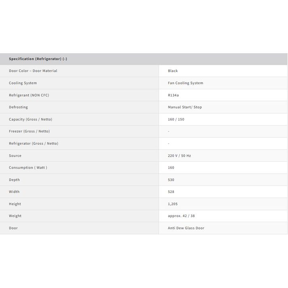The width and height of the screenshot is (288, 288).
Task: Click the Door Color – Door Material label
Action: coord(33,71)
